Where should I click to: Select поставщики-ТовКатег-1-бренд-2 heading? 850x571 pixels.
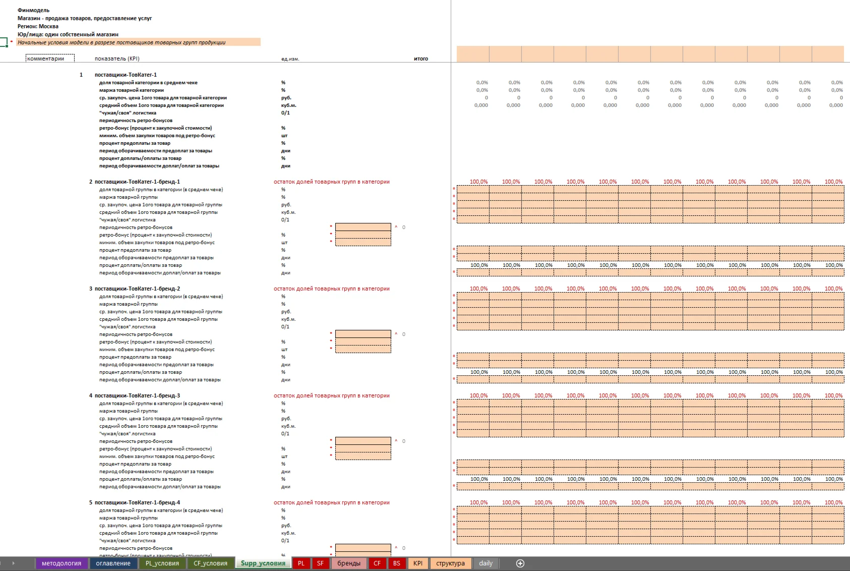(x=137, y=289)
